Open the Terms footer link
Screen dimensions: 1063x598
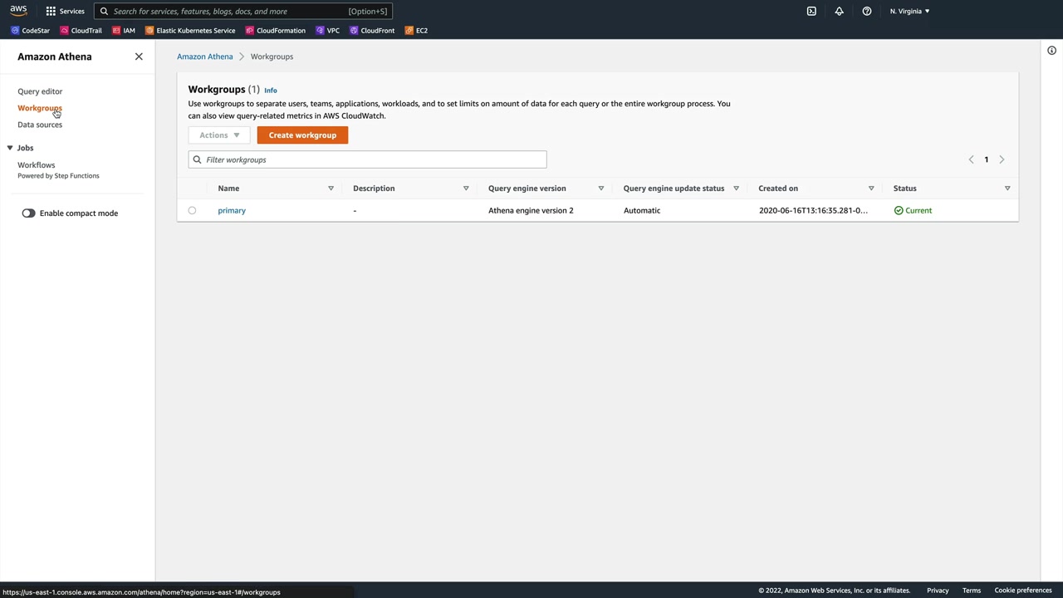(972, 591)
